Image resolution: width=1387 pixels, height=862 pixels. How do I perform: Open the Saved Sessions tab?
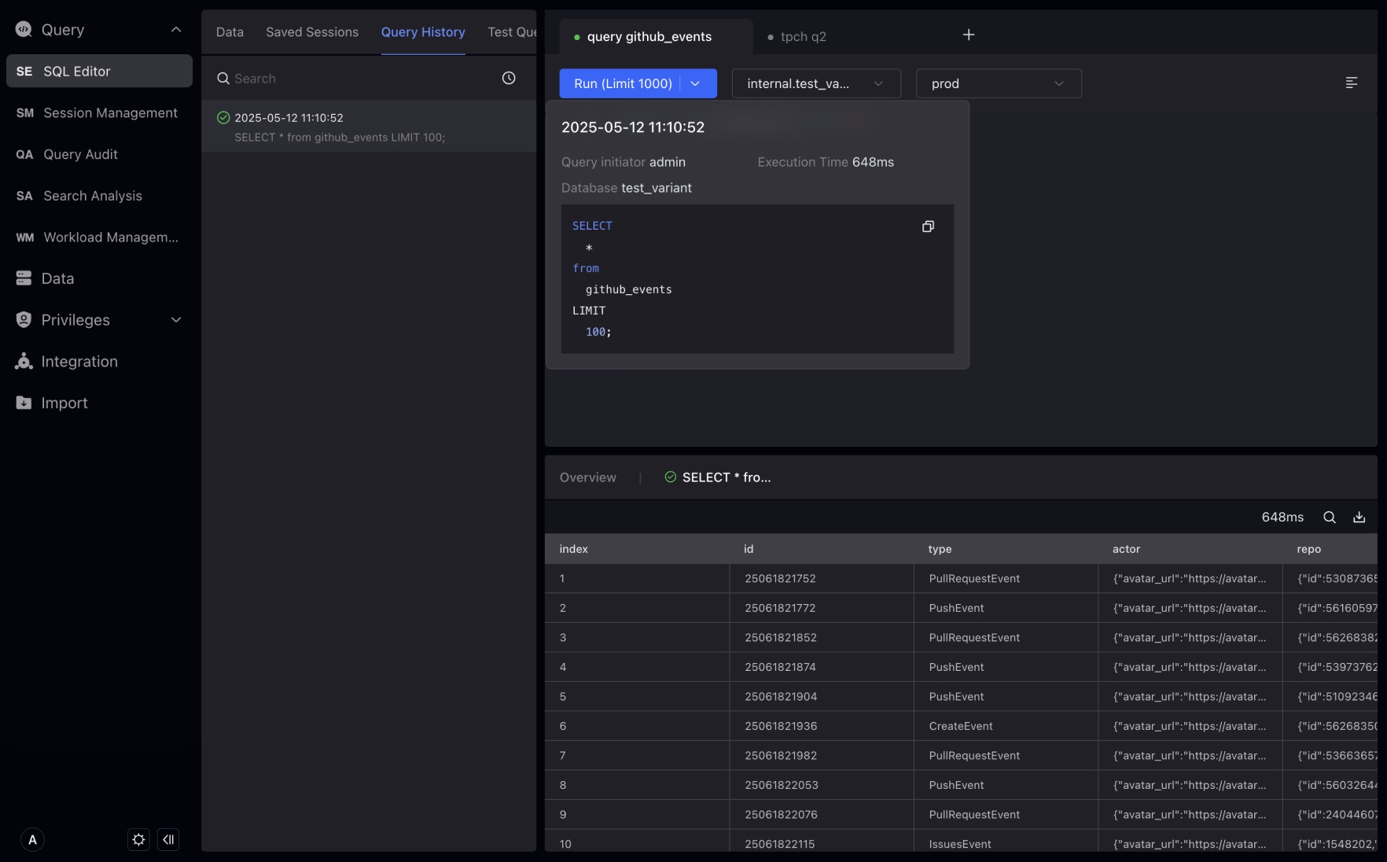pos(311,31)
